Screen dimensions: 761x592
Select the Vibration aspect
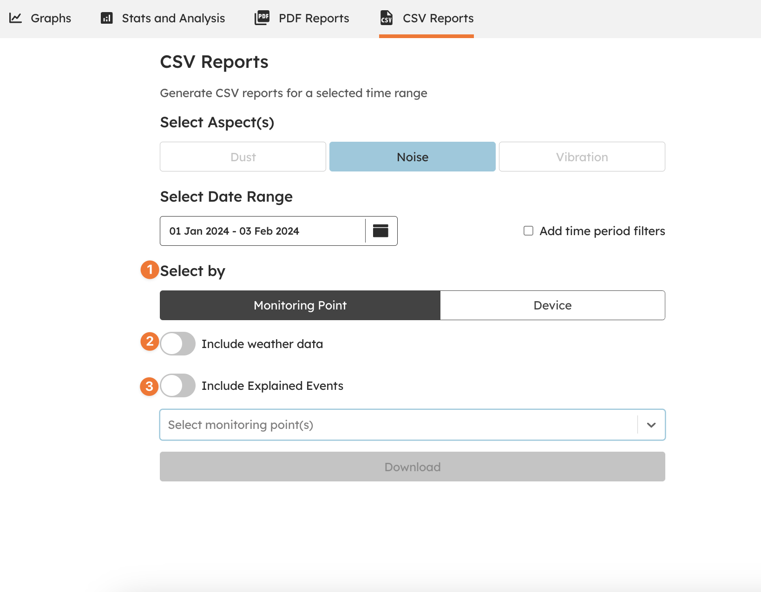pos(582,157)
